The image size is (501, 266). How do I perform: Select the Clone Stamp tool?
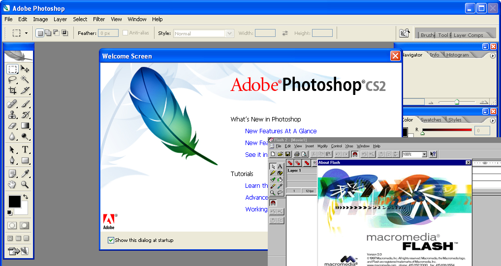pyautogui.click(x=12, y=115)
